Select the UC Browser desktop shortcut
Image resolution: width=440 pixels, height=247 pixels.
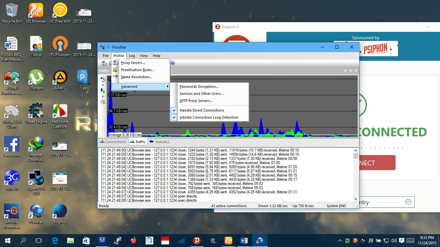[36, 13]
